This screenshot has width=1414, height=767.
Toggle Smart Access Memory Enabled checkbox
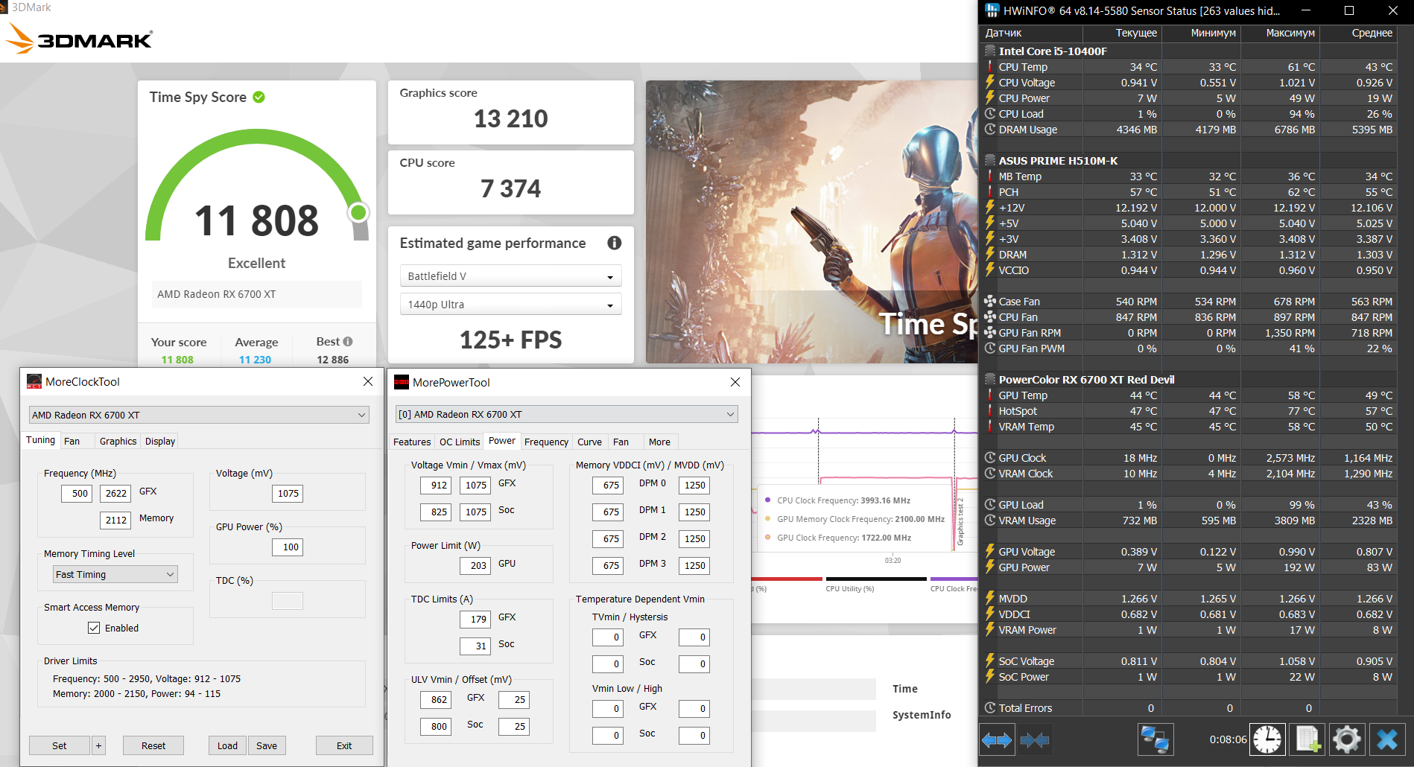click(94, 628)
